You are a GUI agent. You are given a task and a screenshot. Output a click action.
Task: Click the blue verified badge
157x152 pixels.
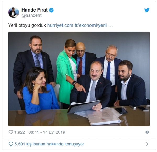coord(51,10)
